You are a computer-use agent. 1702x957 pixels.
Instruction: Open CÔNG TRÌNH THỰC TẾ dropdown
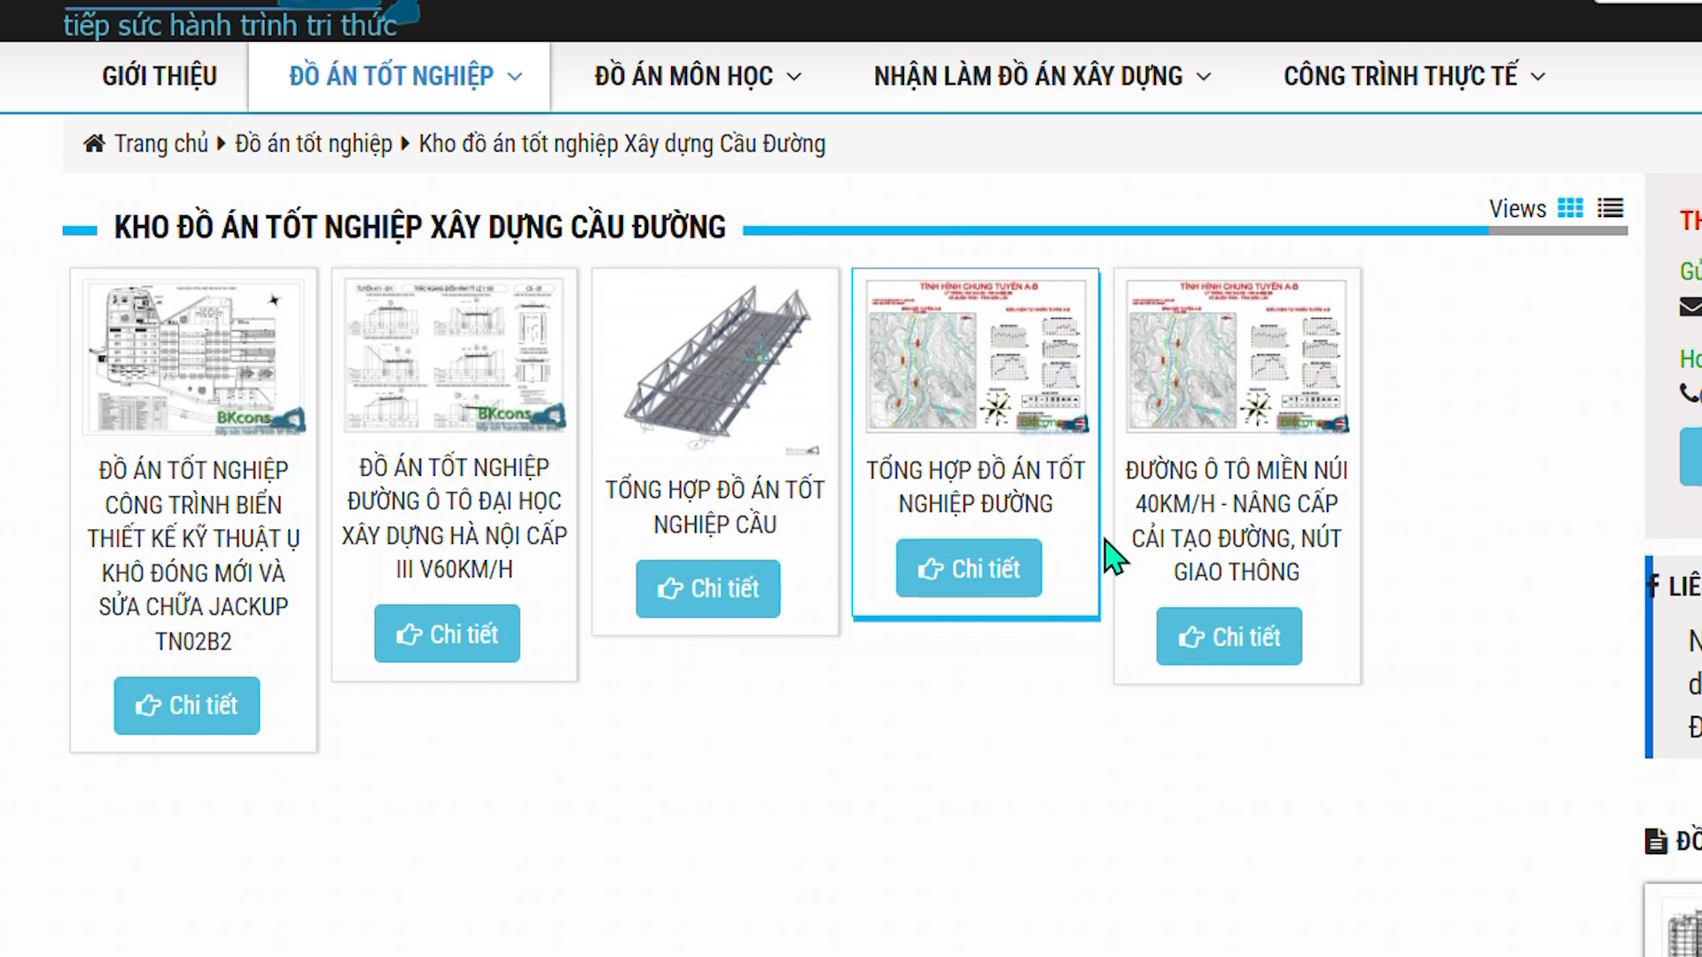(x=1414, y=76)
